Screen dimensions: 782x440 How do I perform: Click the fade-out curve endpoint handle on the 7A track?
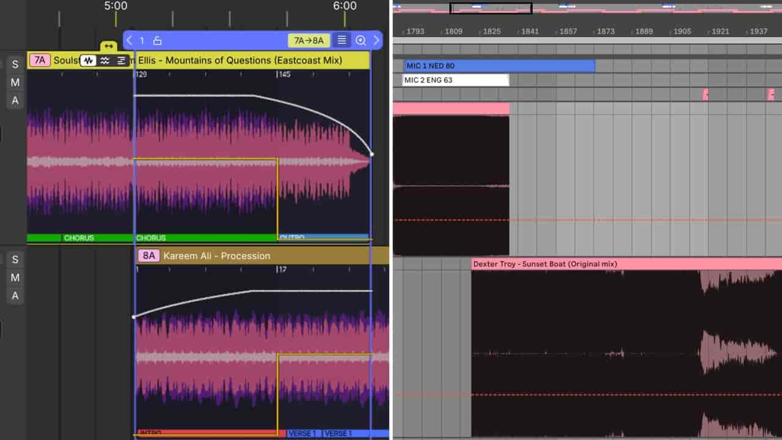click(x=371, y=154)
